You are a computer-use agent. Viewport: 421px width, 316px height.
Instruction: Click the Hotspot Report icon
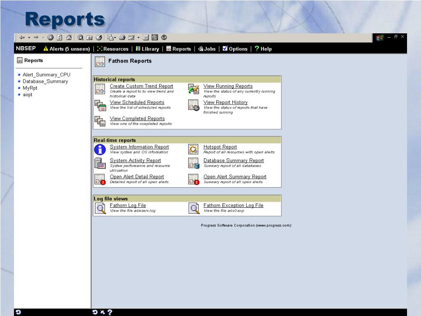[x=193, y=149]
